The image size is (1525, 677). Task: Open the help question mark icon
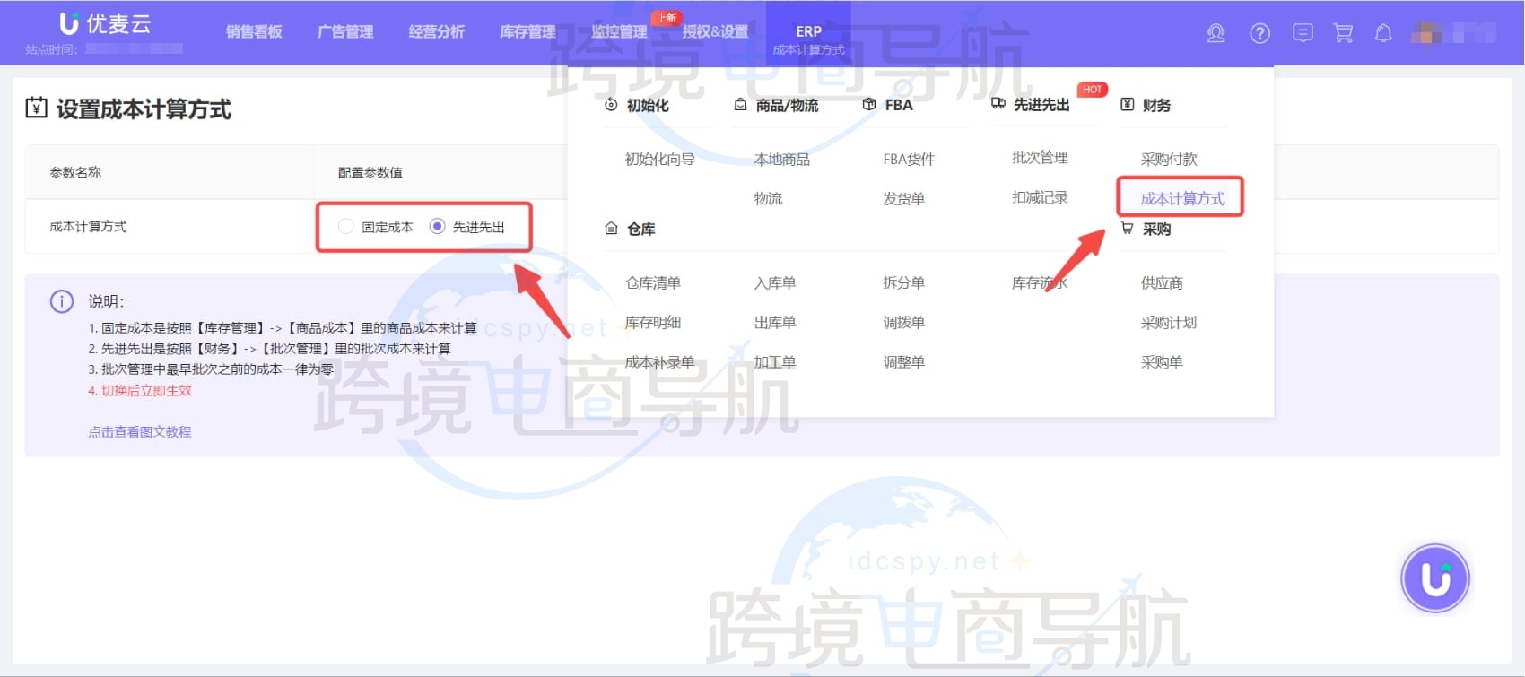coord(1259,34)
